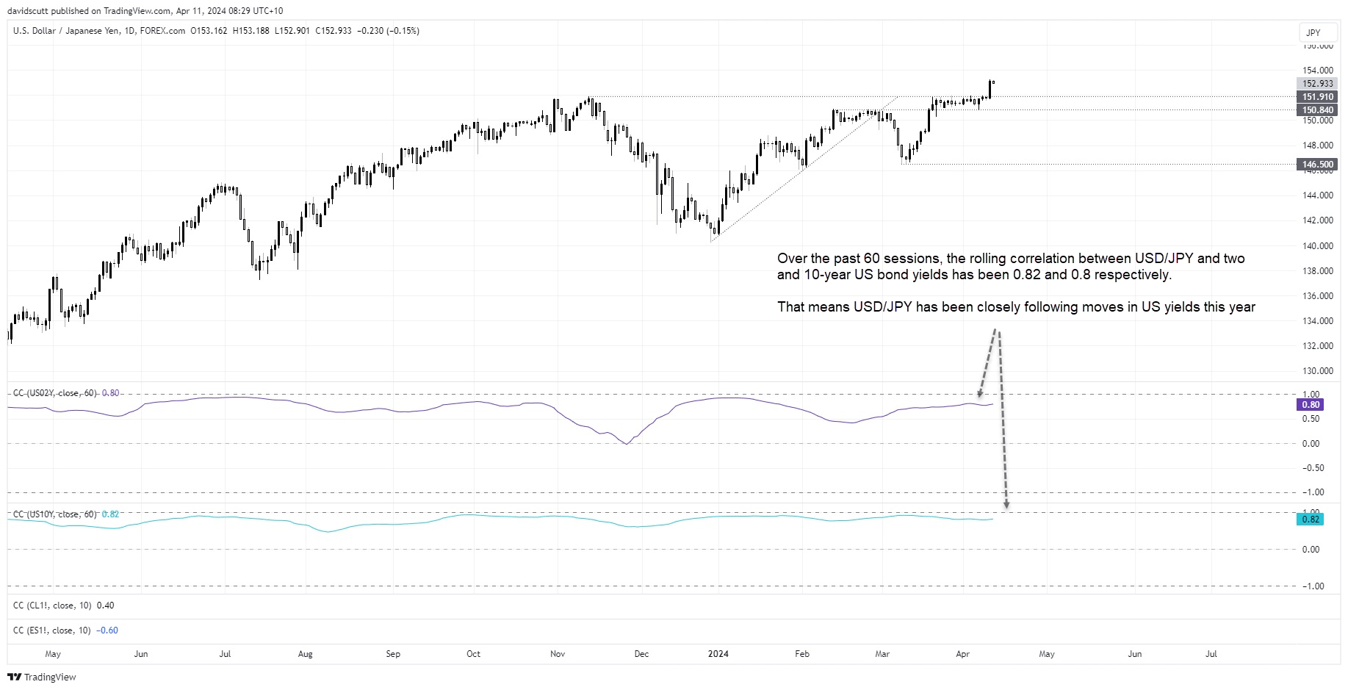Click the low price value L152.901
Image resolution: width=1348 pixels, height=690 pixels.
point(292,31)
